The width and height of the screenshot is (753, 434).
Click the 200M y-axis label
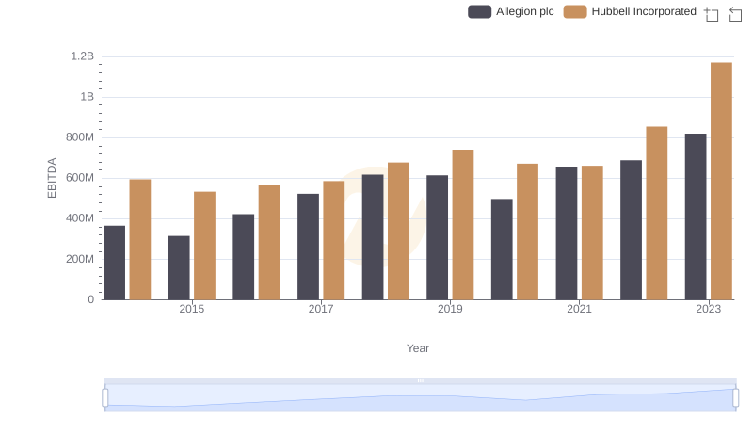click(x=80, y=259)
